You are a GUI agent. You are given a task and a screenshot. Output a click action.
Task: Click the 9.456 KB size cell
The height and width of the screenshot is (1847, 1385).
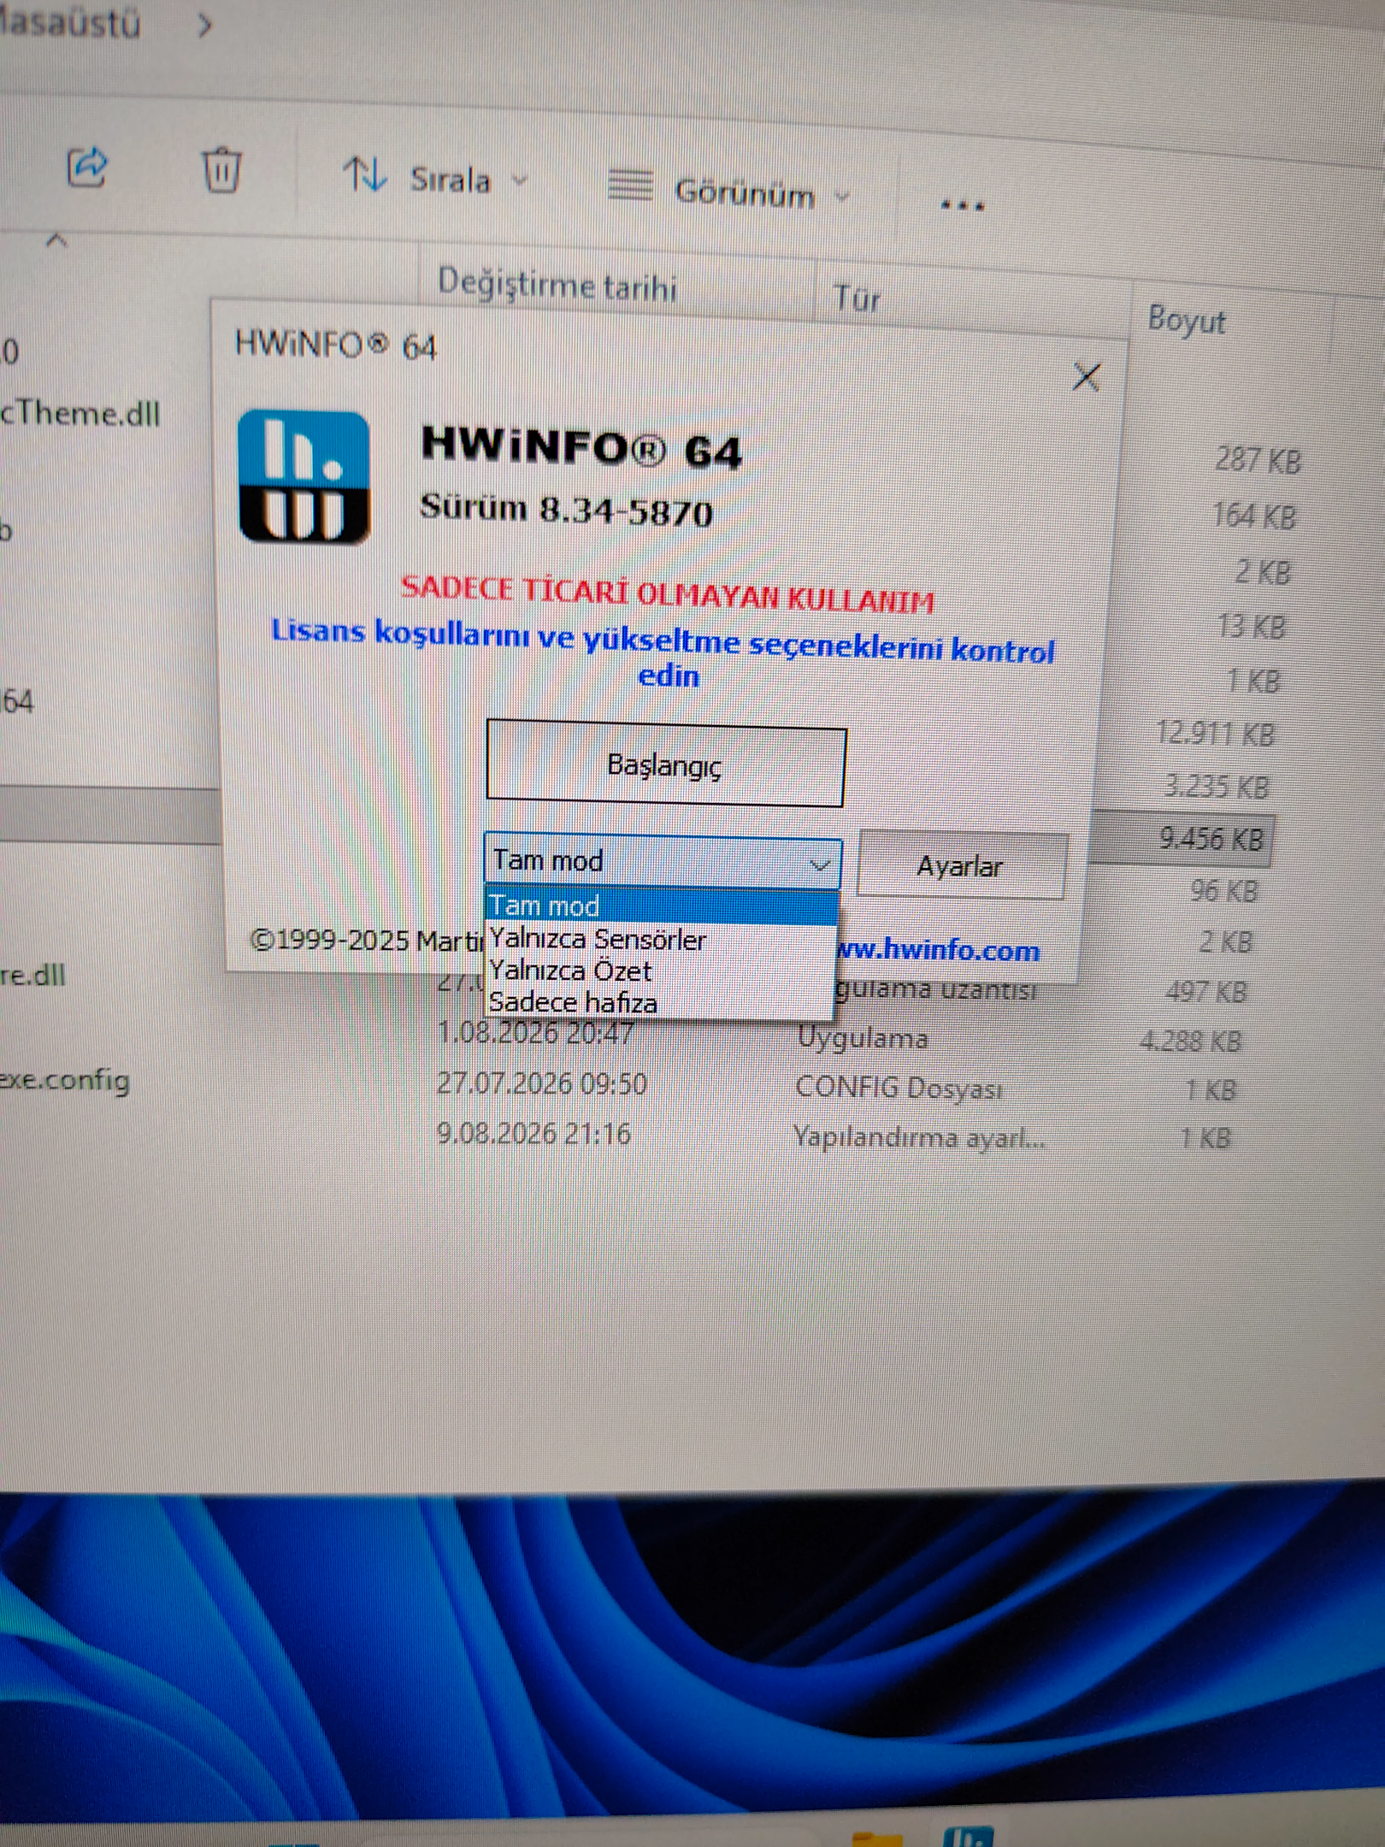[x=1211, y=839]
